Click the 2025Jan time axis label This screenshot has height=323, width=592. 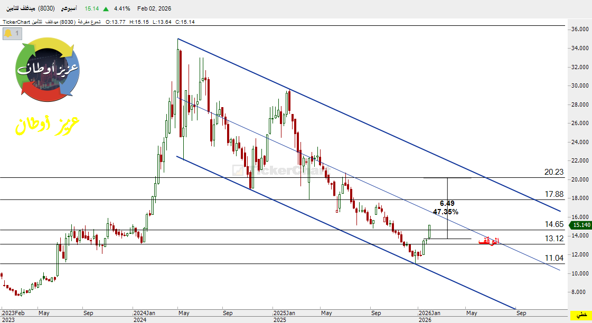pos(284,313)
